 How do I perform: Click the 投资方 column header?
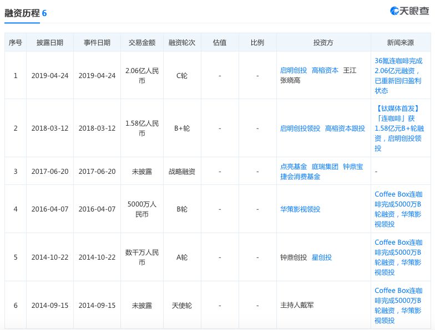point(323,43)
